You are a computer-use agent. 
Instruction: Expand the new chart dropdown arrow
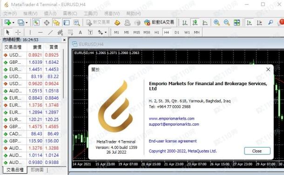[x=14, y=23]
